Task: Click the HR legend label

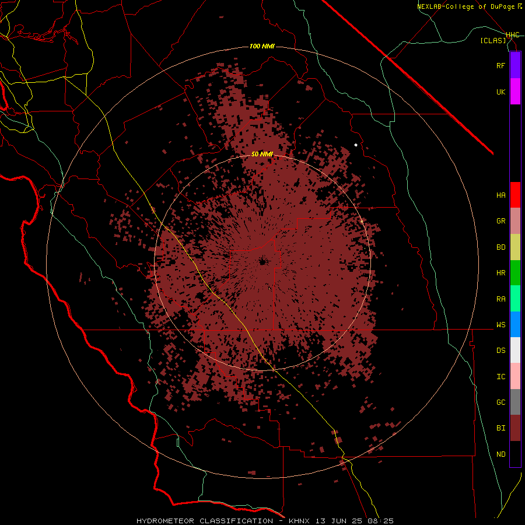Action: click(x=501, y=273)
